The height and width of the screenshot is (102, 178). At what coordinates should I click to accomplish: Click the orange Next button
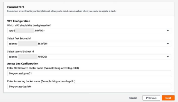point(168,98)
